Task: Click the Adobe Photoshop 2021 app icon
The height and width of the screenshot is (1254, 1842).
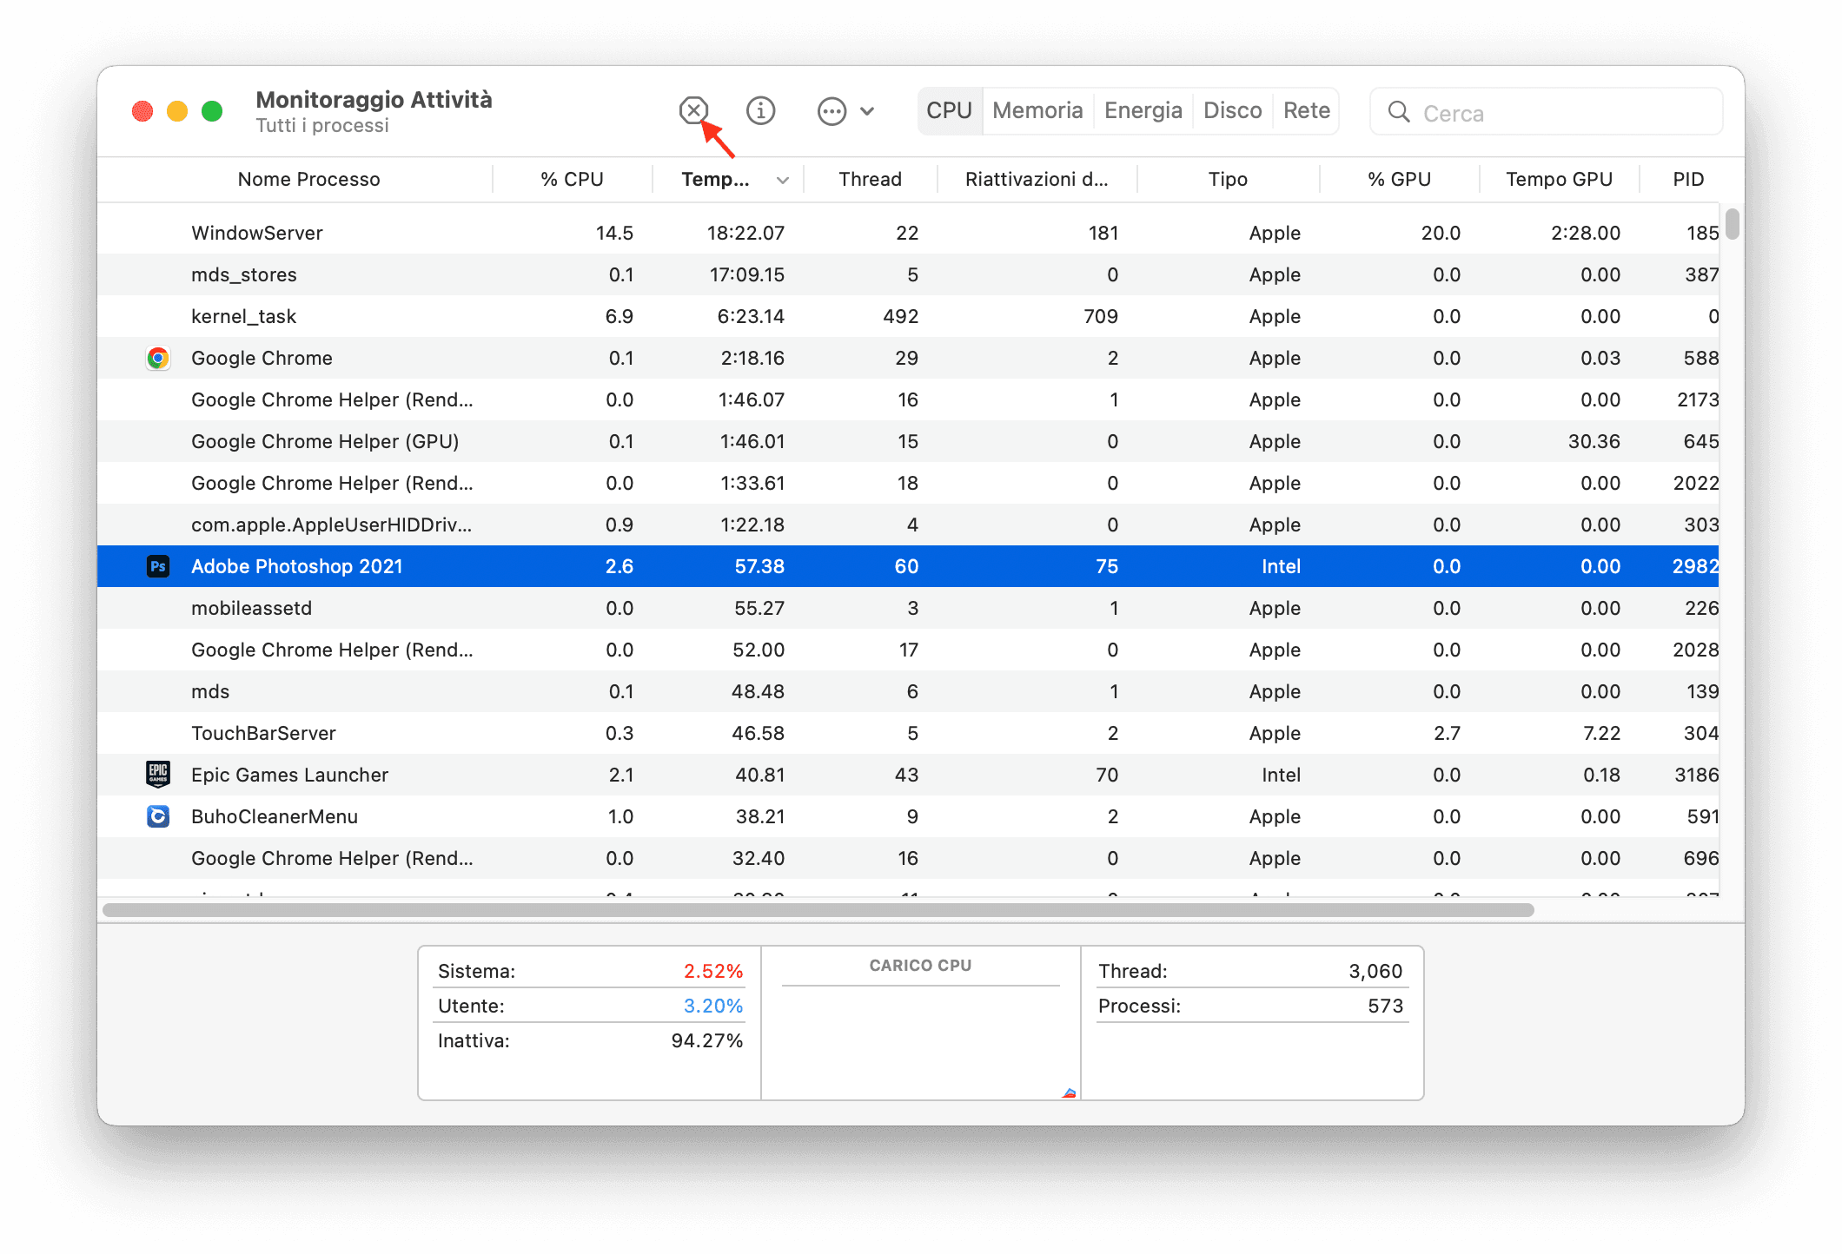Action: click(x=158, y=565)
